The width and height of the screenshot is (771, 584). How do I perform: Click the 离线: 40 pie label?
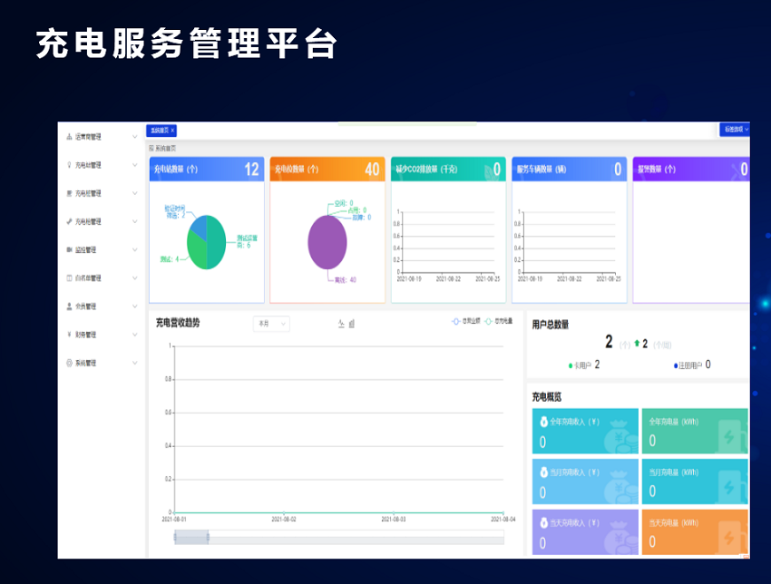click(x=346, y=280)
